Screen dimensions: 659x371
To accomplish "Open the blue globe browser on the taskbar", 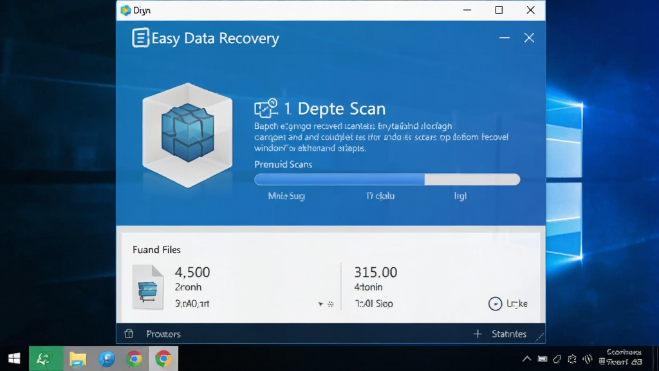I will click(106, 359).
